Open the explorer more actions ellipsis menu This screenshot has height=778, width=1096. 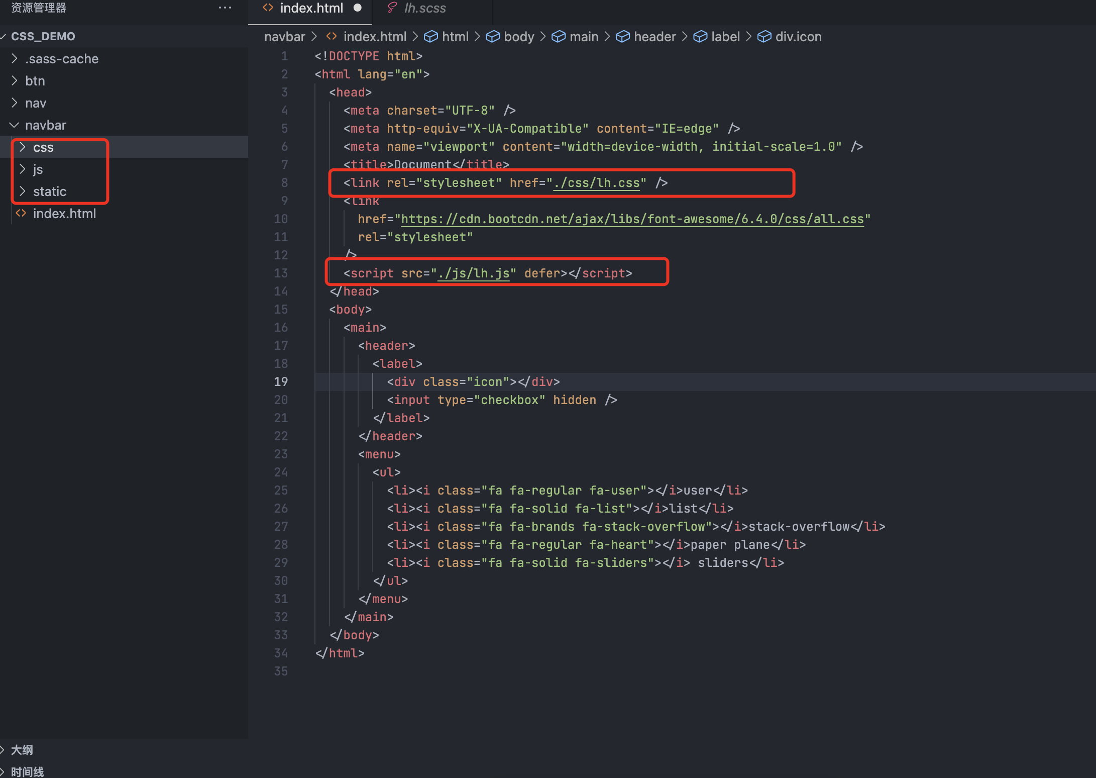click(225, 8)
